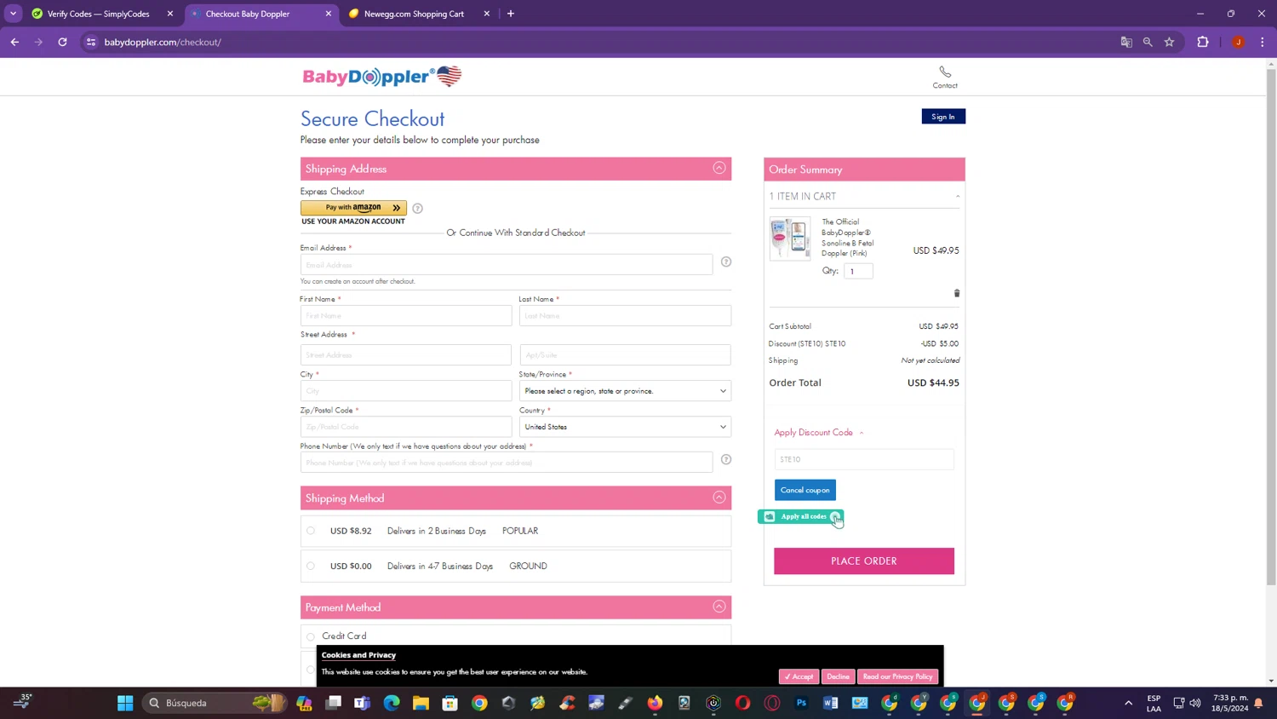The height and width of the screenshot is (719, 1277).
Task: Open the BabyDoppler logo home link
Action: [x=382, y=77]
